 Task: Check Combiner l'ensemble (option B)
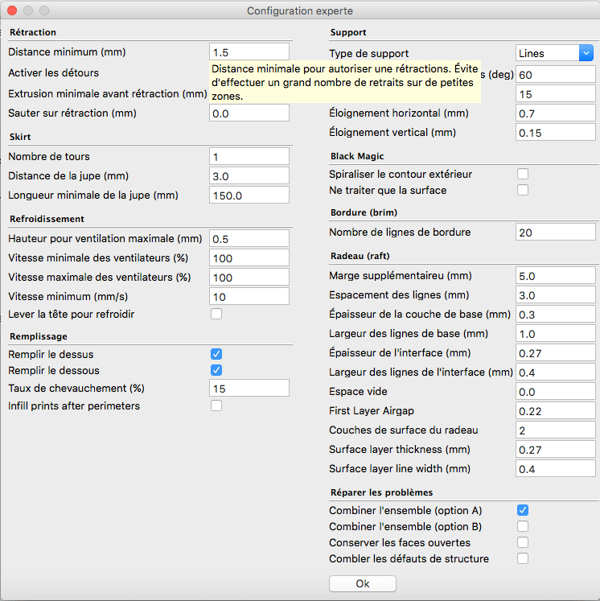pyautogui.click(x=523, y=526)
